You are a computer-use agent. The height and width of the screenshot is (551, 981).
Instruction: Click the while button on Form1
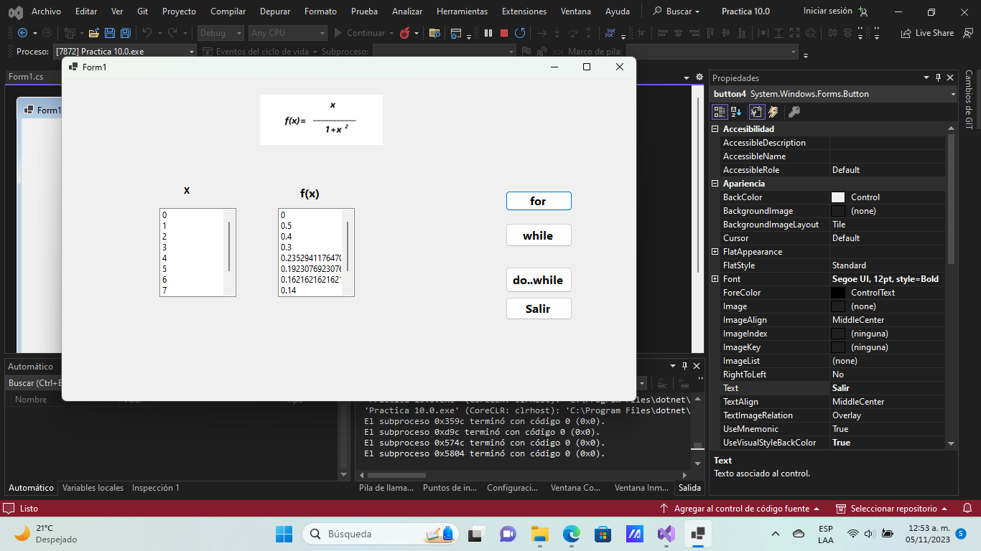coord(539,235)
